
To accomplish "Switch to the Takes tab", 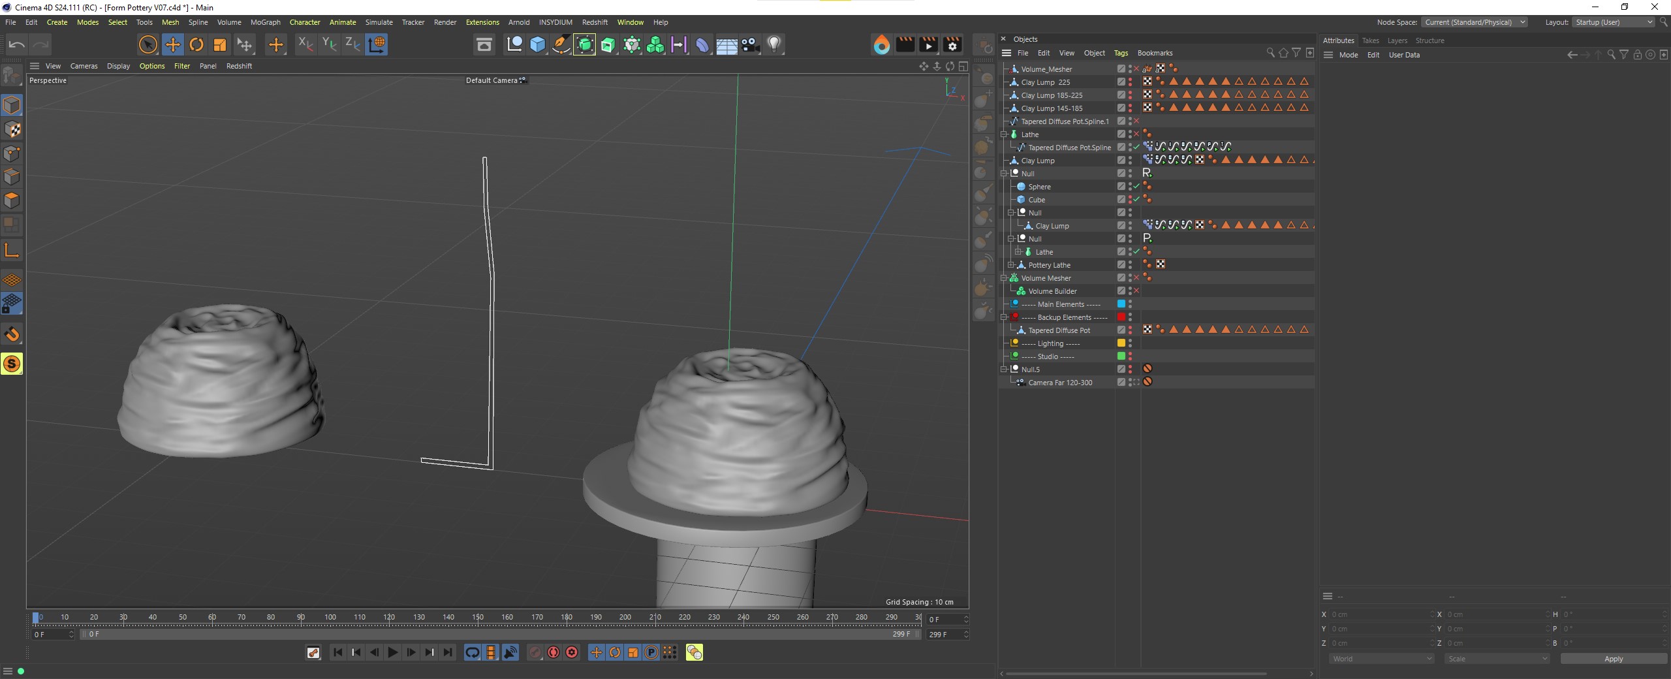I will pyautogui.click(x=1370, y=40).
